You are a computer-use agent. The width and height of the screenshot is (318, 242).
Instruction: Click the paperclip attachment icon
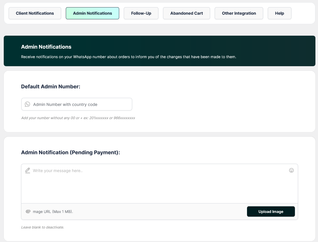click(x=28, y=211)
